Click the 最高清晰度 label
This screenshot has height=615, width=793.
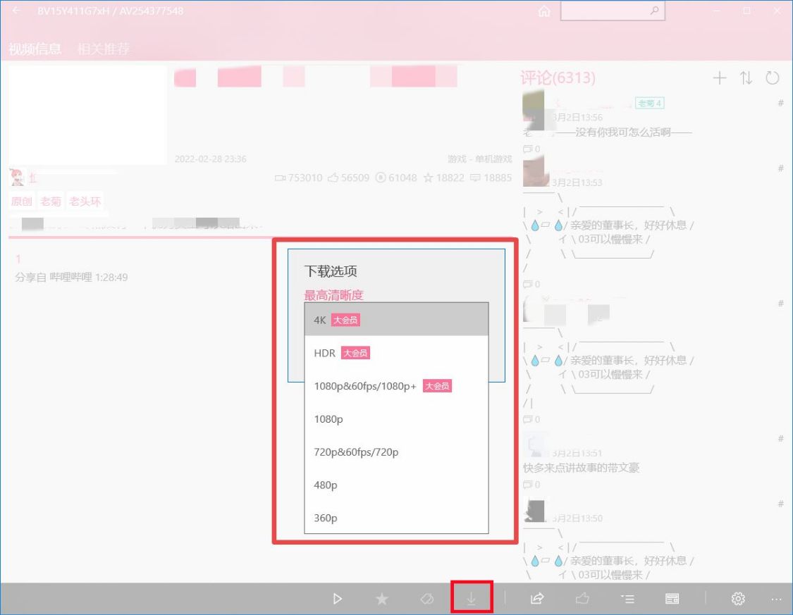coord(334,294)
